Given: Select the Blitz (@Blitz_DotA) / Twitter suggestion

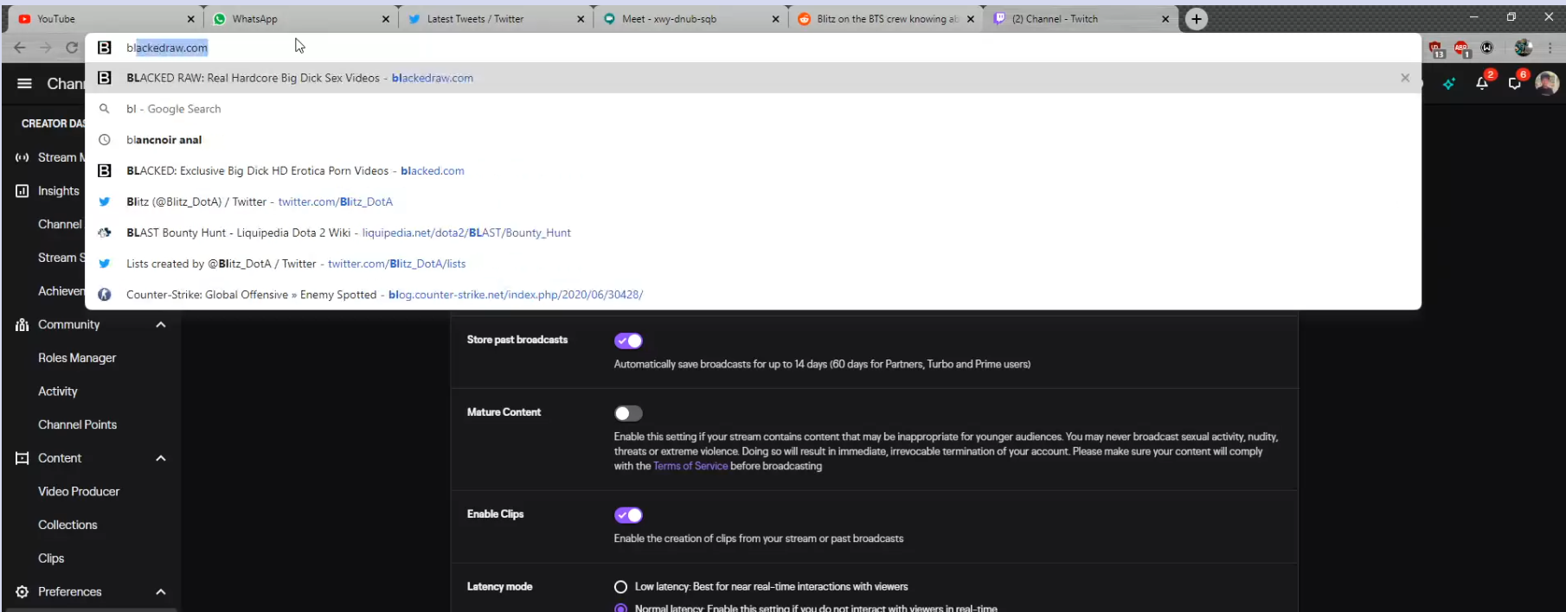Looking at the screenshot, I should (753, 201).
